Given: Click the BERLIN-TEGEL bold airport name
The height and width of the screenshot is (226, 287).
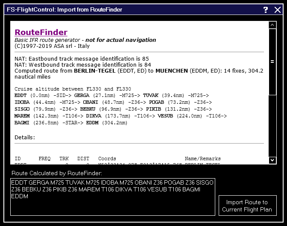Looking at the screenshot, I should pos(95,71).
